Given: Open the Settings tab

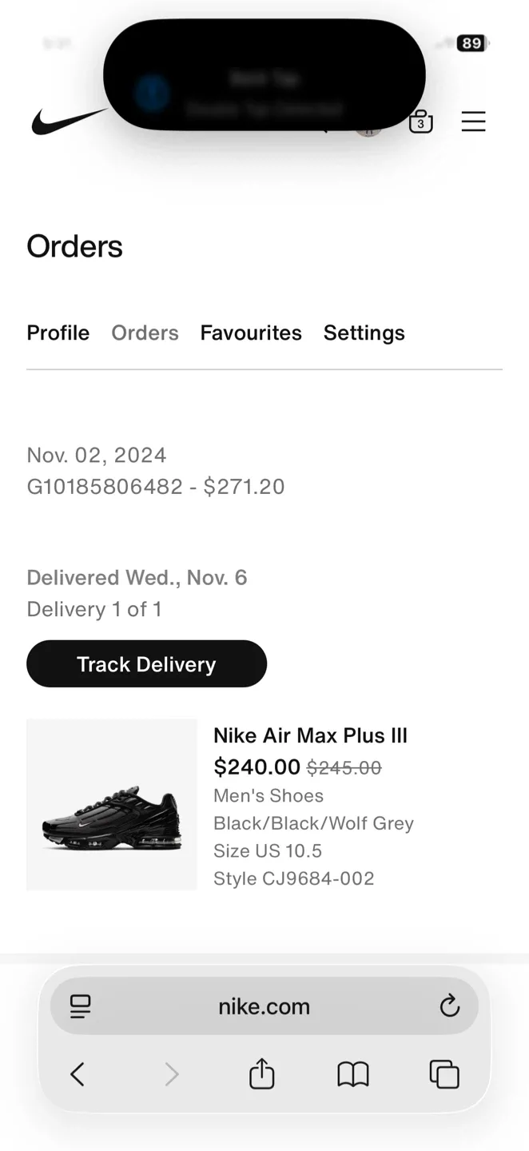Looking at the screenshot, I should click(x=364, y=333).
